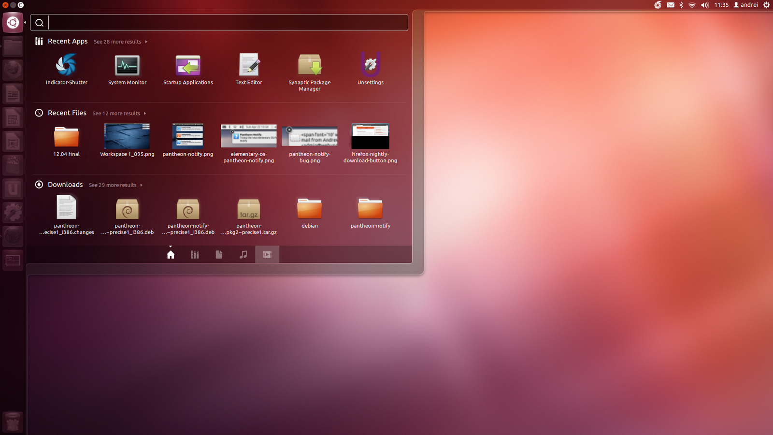The image size is (773, 435).
Task: Expand Recent Apps via 'See 28 more results'
Action: pyautogui.click(x=117, y=42)
